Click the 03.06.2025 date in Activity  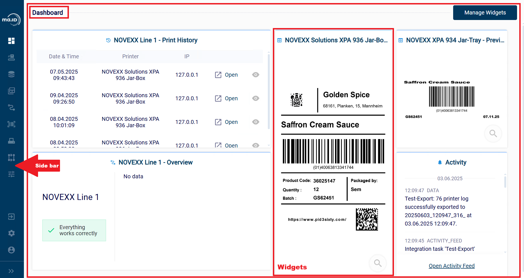pos(450,179)
